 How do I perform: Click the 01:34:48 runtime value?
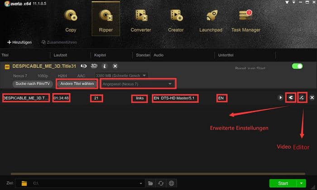61,98
